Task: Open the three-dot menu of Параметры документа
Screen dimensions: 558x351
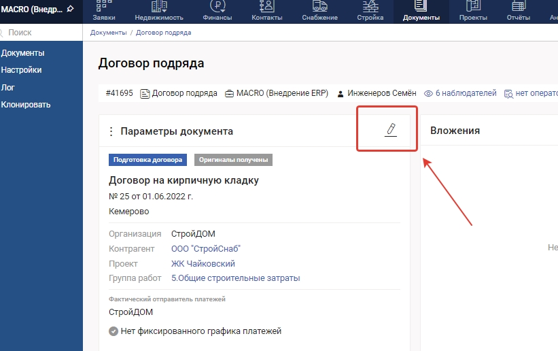Action: [x=111, y=131]
